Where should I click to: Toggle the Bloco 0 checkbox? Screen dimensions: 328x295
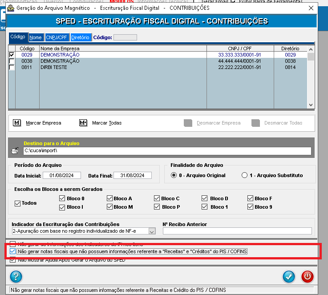click(62, 198)
